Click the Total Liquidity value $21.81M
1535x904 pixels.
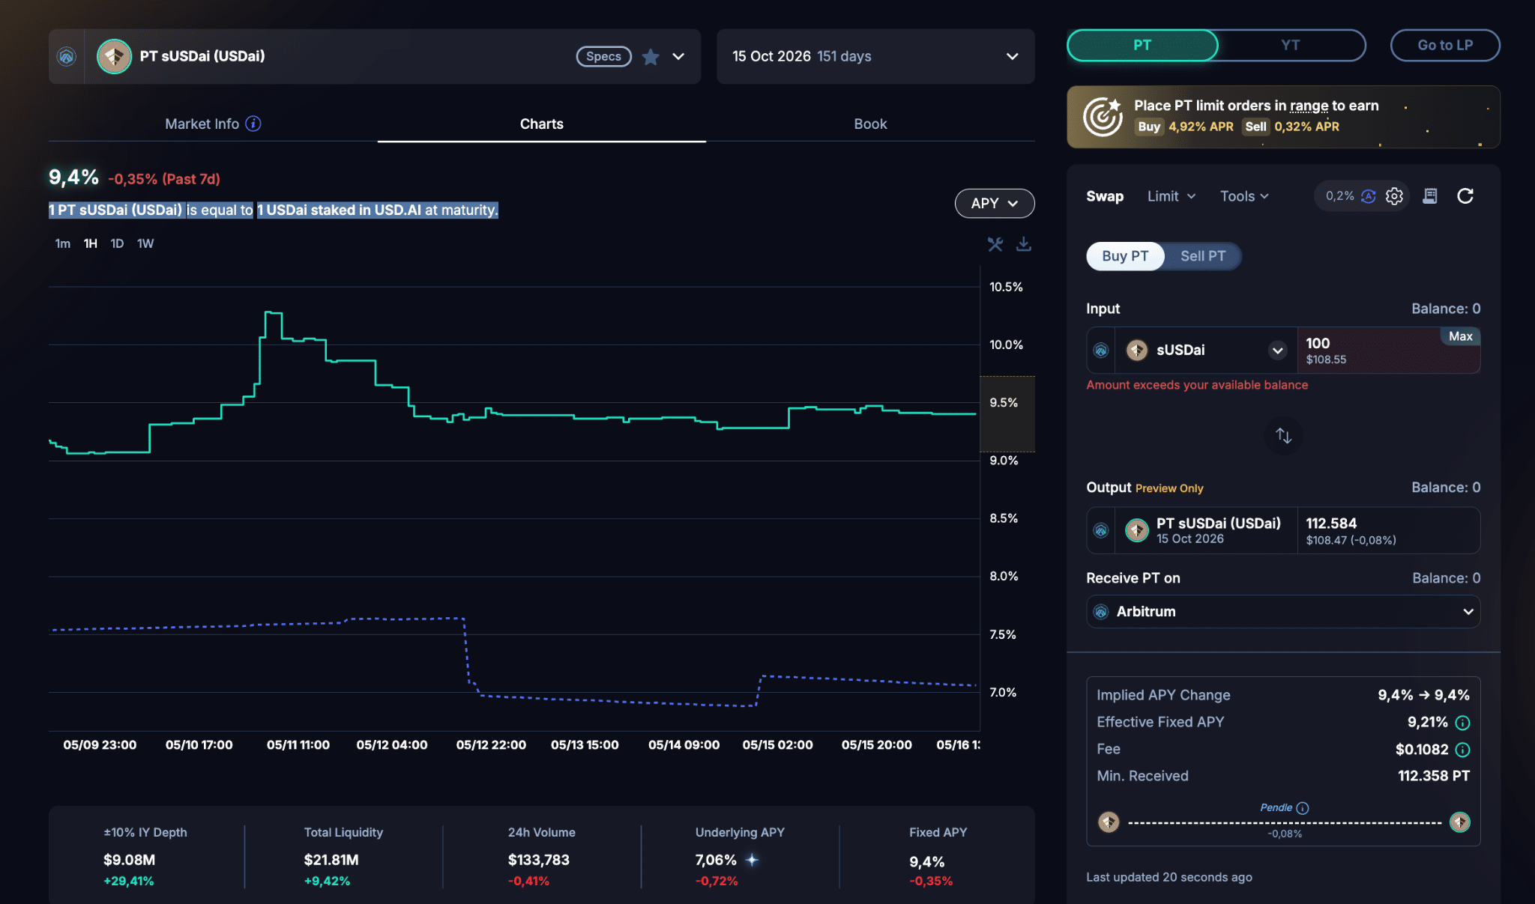tap(331, 860)
